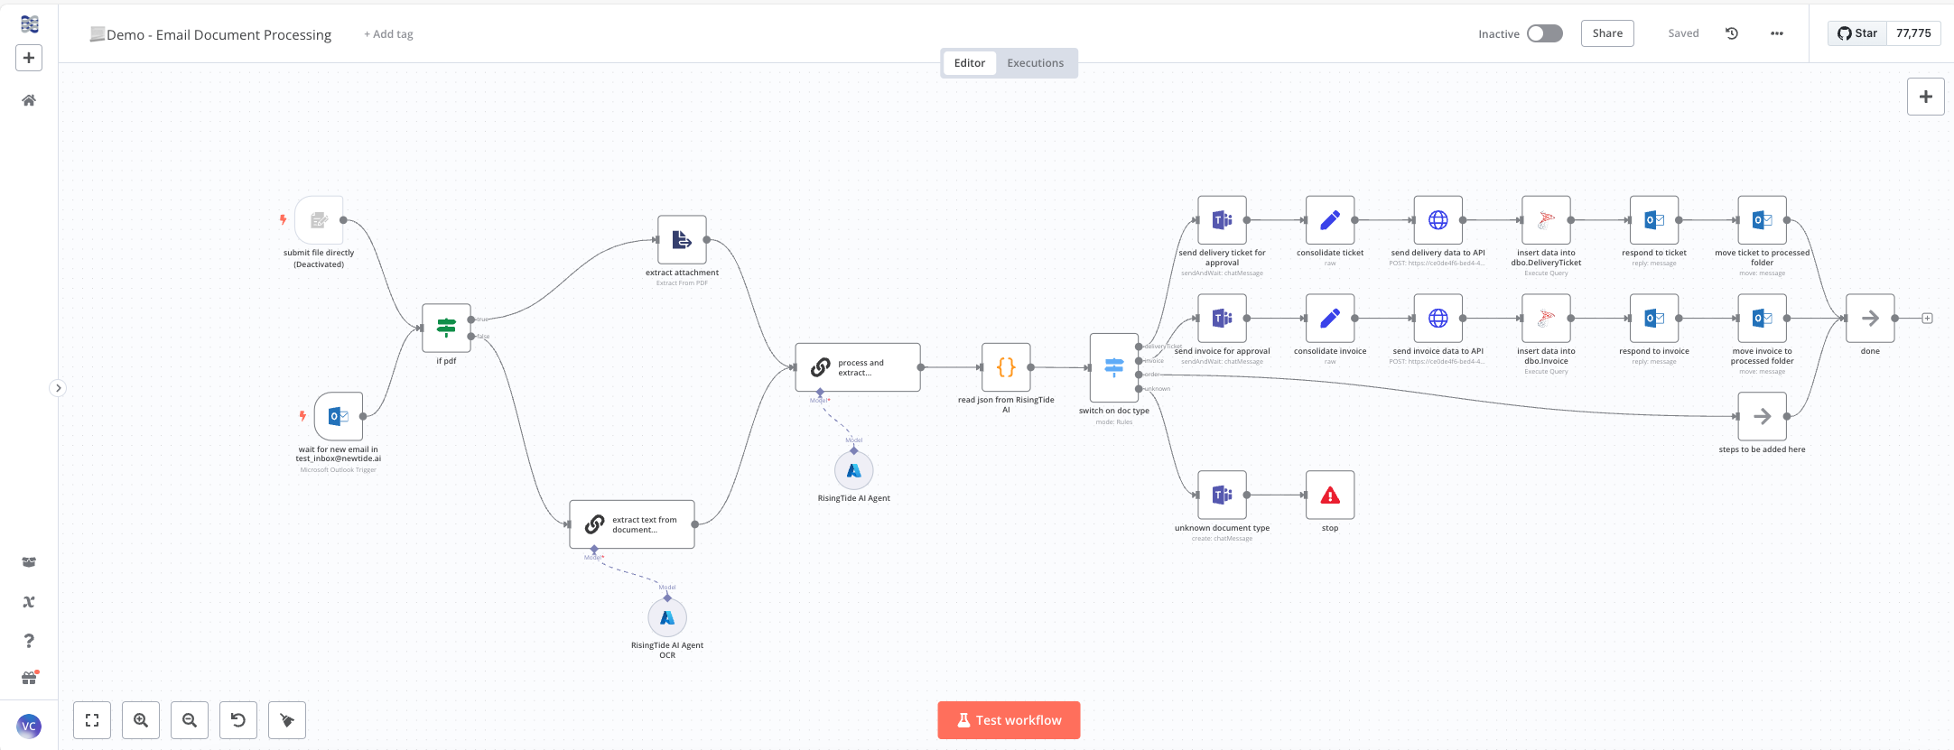Select the RisingTide AI Agent OCR node

coord(667,618)
